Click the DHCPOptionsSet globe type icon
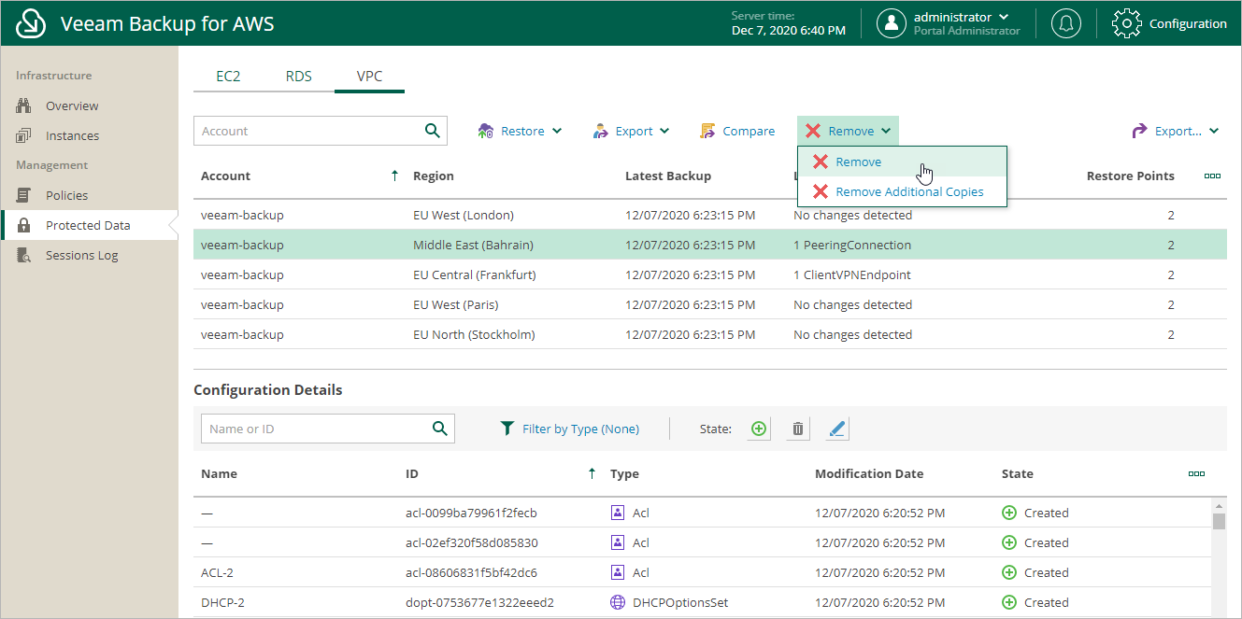Image resolution: width=1242 pixels, height=619 pixels. tap(617, 602)
